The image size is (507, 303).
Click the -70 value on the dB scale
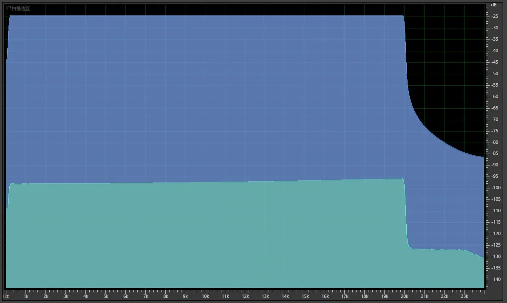(x=495, y=120)
